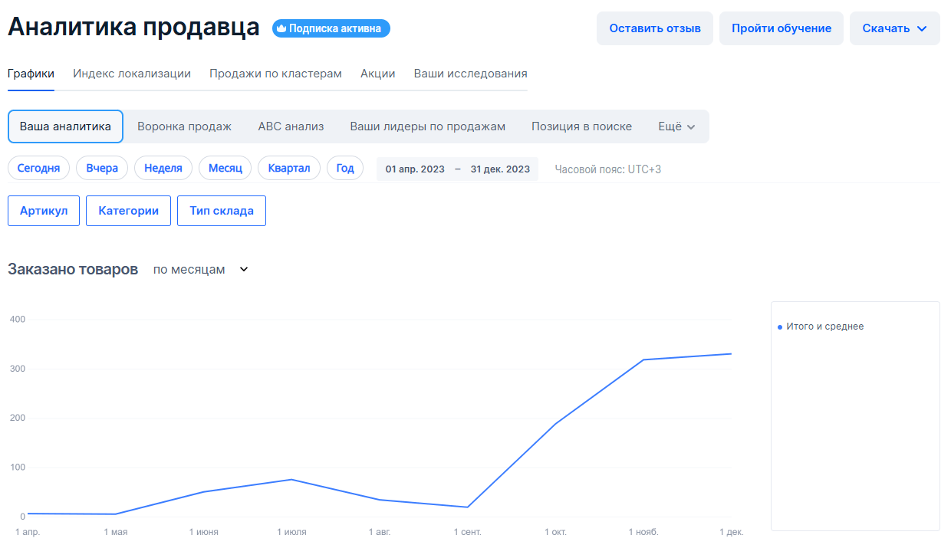Image resolution: width=951 pixels, height=558 pixels.
Task: Select the Воронка продаж section
Action: (x=184, y=126)
